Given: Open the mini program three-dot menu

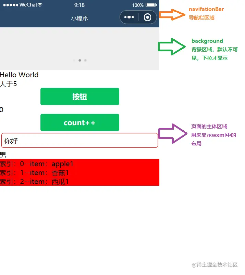Looking at the screenshot, I should coord(129,17).
